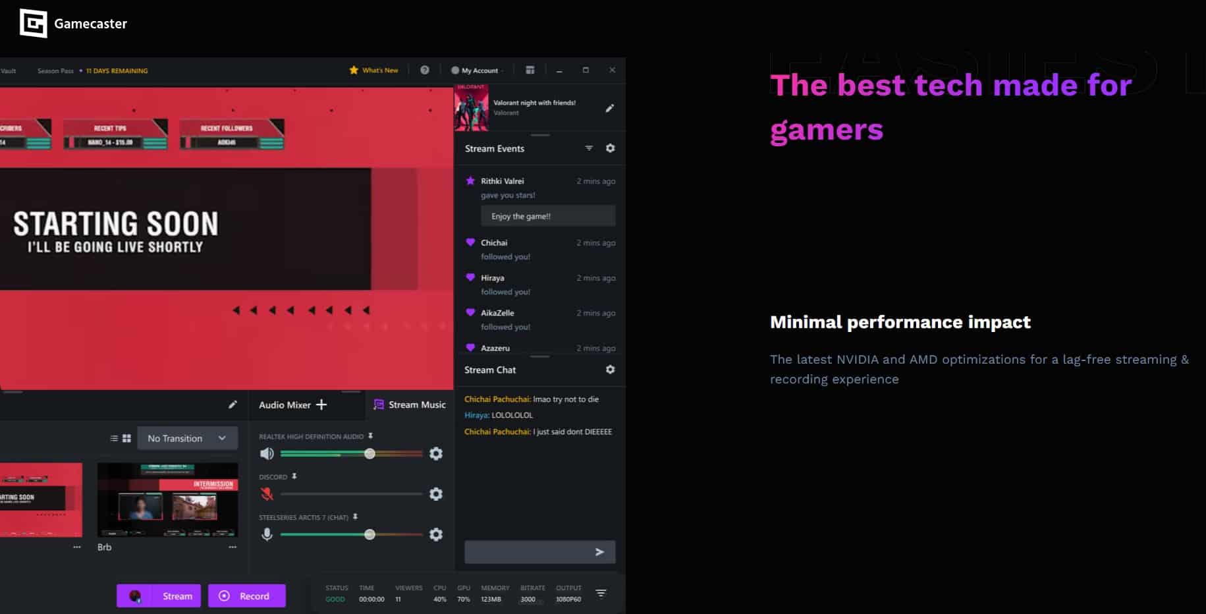The image size is (1206, 614).
Task: Unmute the Discord audio source
Action: (267, 494)
